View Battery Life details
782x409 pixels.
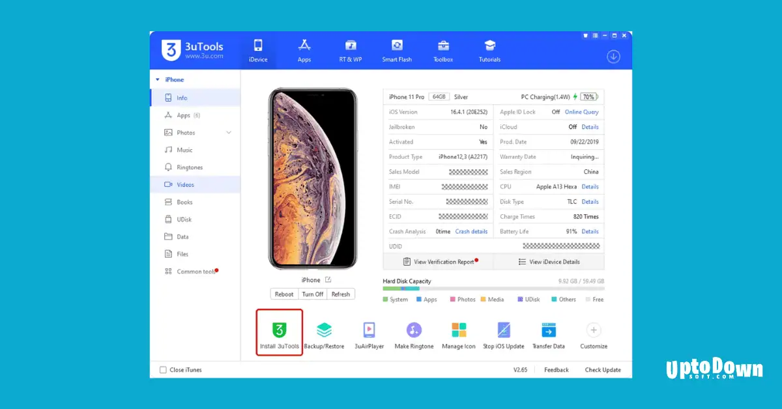click(x=590, y=231)
